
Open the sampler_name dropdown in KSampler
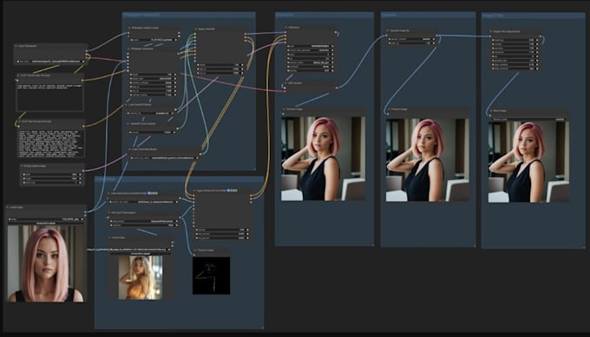click(x=310, y=62)
